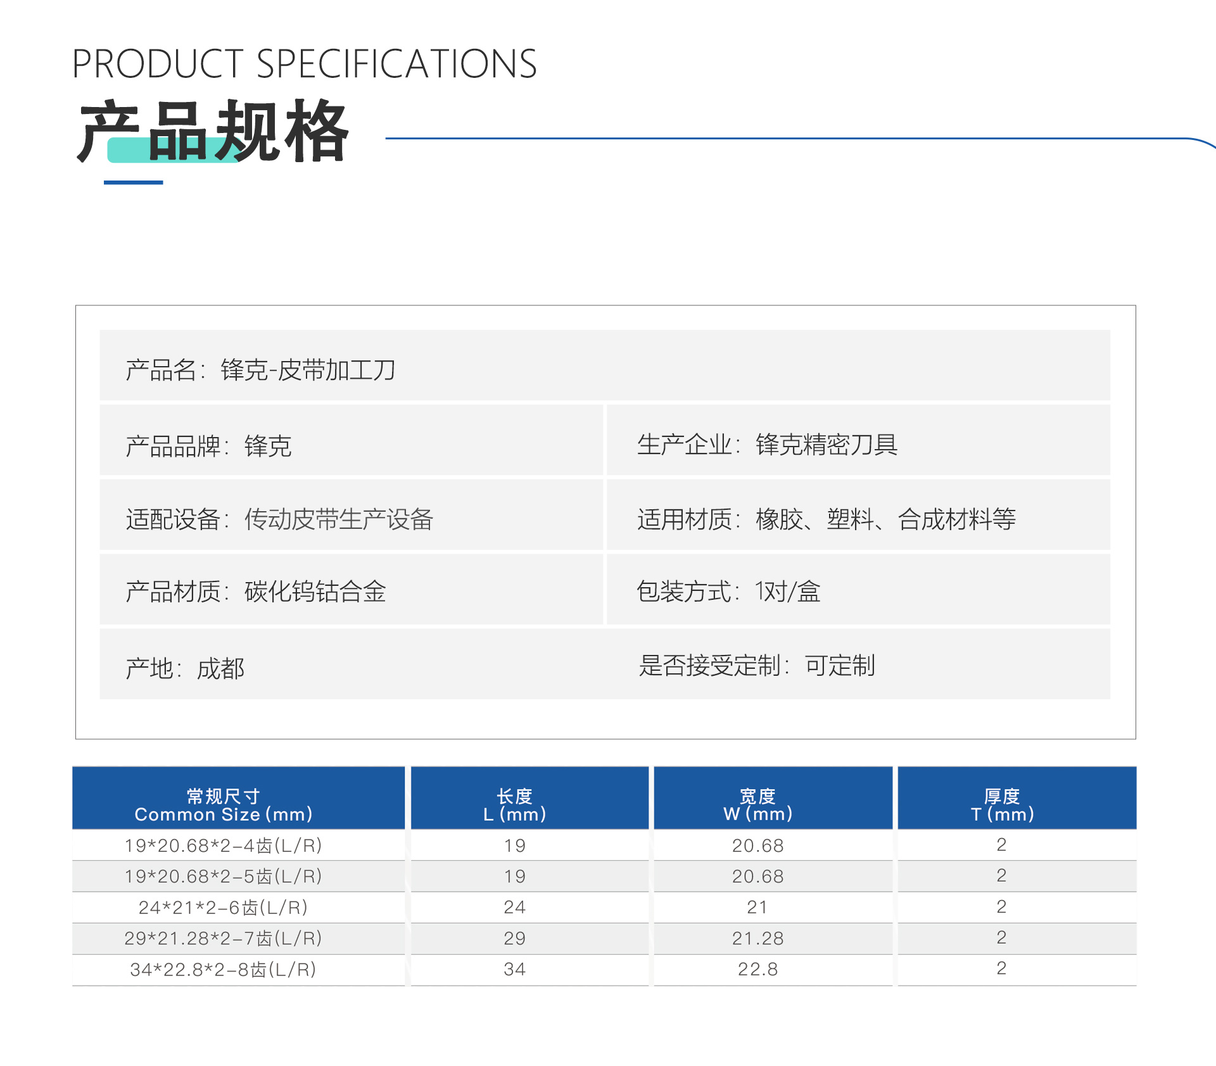Click thickness 2 in the 34*22.8 row
Image resolution: width=1216 pixels, height=1066 pixels.
click(x=1001, y=968)
